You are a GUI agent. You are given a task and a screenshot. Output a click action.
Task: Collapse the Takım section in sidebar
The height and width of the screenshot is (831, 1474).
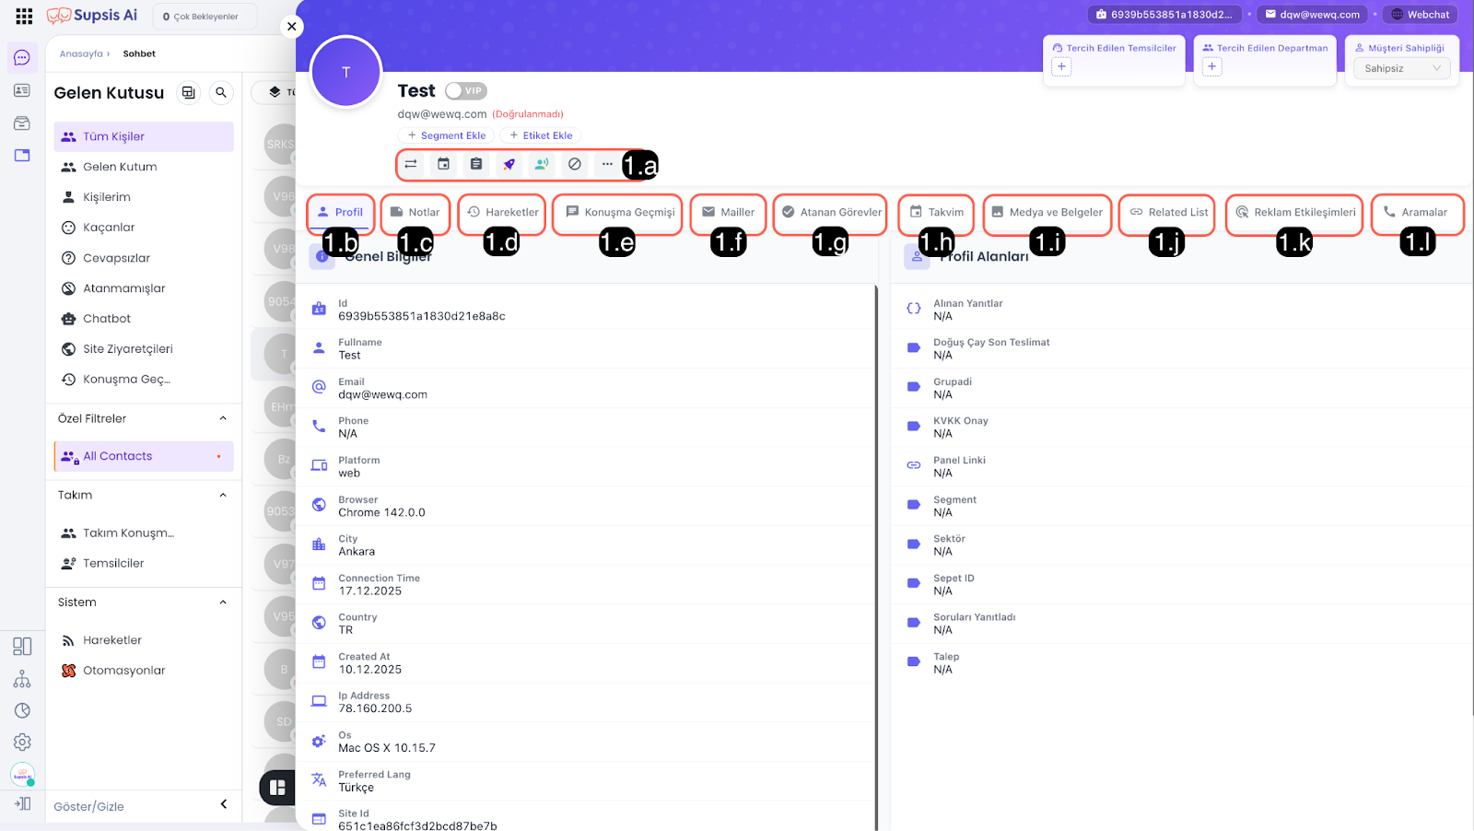[223, 495]
